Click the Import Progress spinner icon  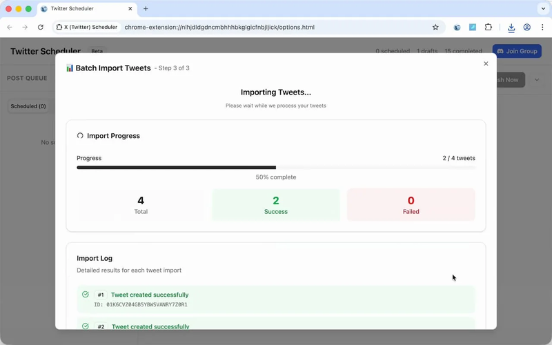[80, 136]
